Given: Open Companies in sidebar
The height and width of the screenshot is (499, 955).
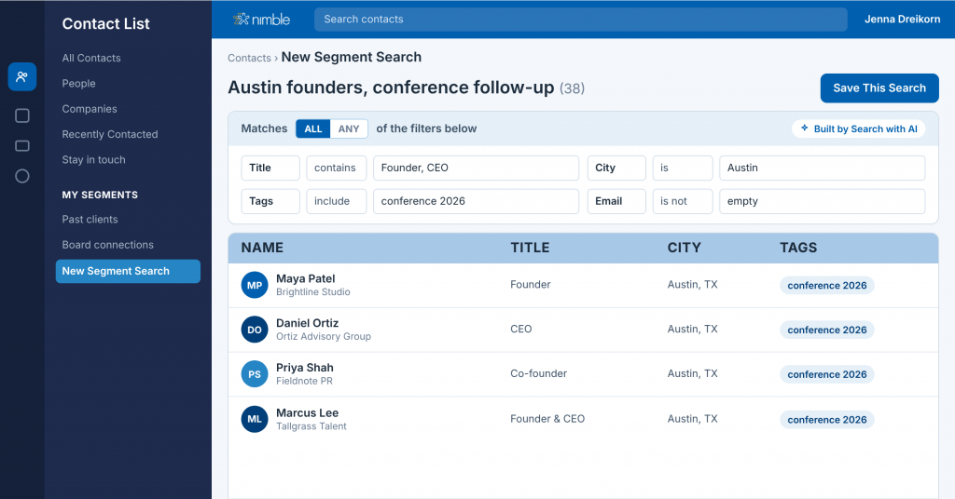Looking at the screenshot, I should pyautogui.click(x=90, y=109).
